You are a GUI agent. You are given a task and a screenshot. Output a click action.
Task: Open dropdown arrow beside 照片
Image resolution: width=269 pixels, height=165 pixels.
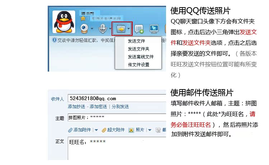(x=150, y=130)
